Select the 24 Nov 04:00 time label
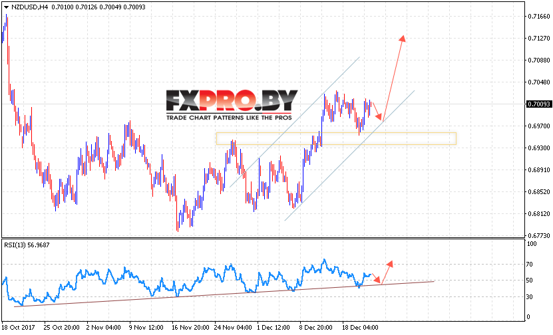This screenshot has width=553, height=335. (x=233, y=327)
